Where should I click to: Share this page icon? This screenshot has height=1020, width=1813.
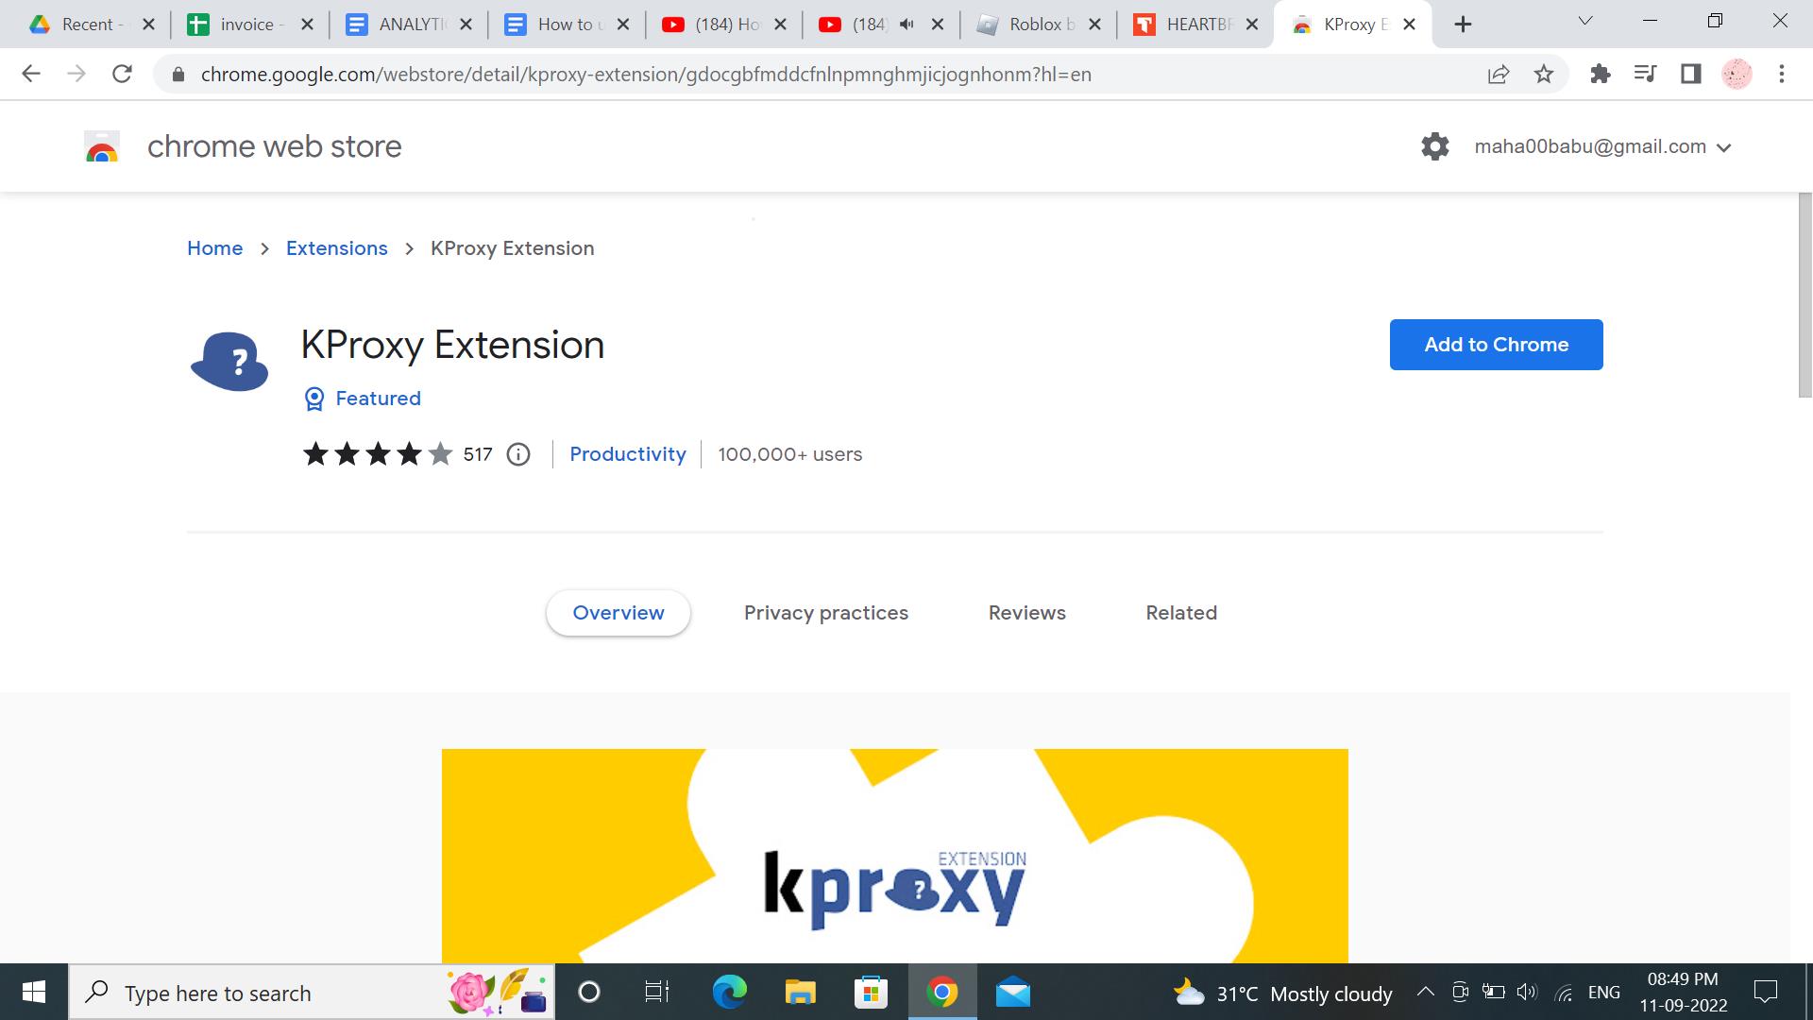pyautogui.click(x=1499, y=74)
